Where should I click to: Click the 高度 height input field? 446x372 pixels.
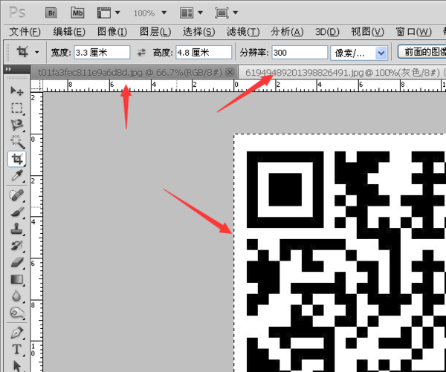point(204,53)
